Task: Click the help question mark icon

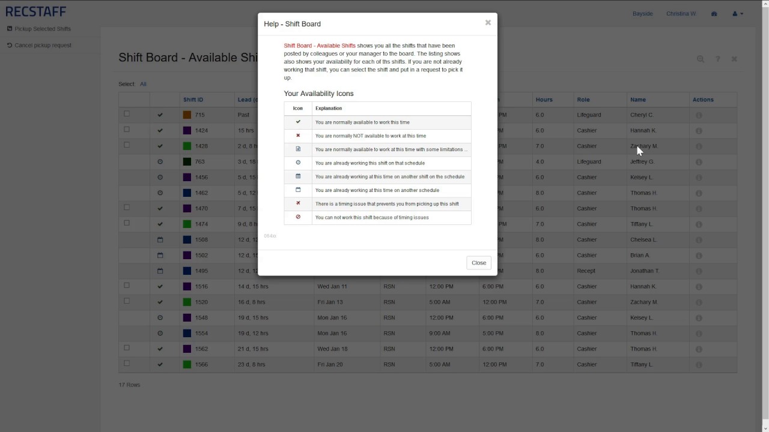Action: coord(717,59)
